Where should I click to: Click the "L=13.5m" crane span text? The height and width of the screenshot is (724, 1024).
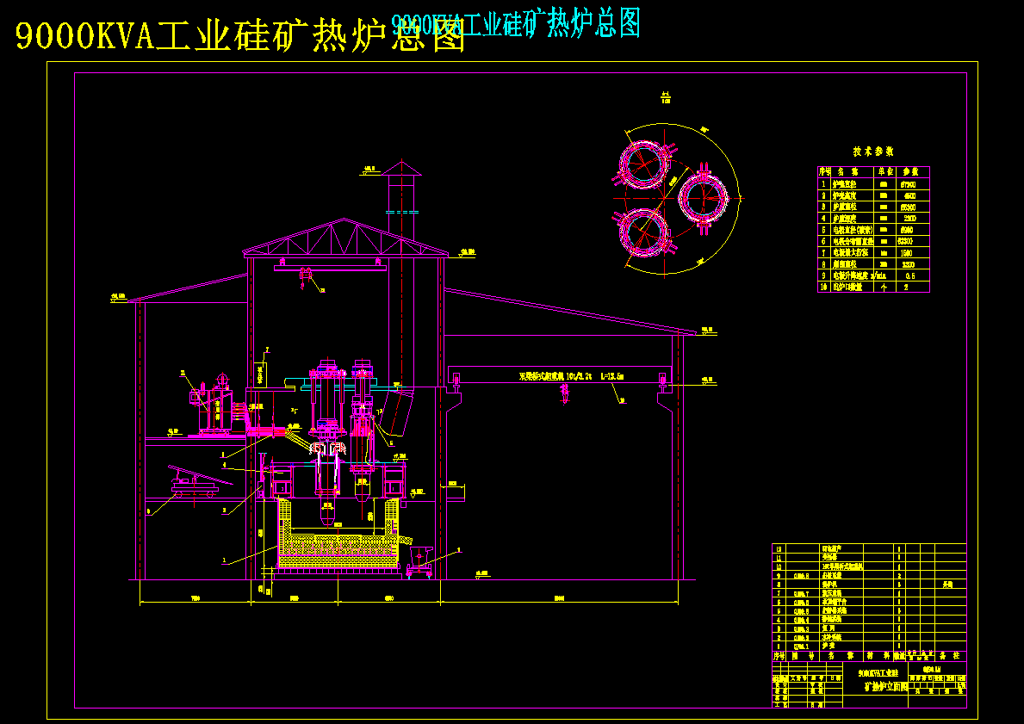tap(612, 376)
